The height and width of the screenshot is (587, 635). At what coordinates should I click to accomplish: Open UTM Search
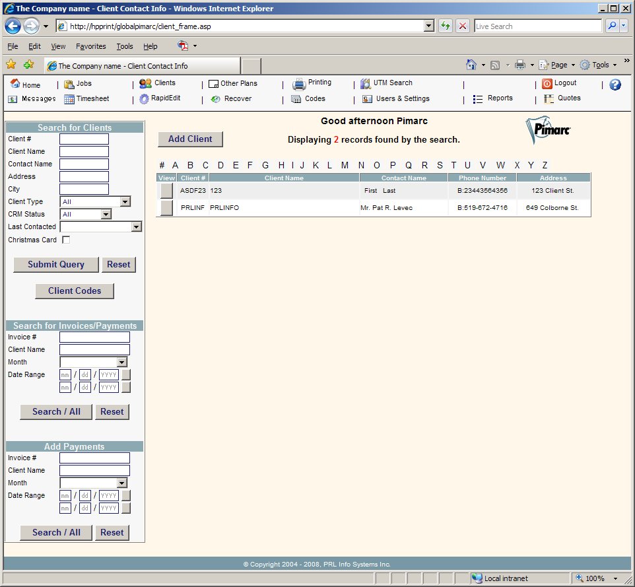coord(386,83)
